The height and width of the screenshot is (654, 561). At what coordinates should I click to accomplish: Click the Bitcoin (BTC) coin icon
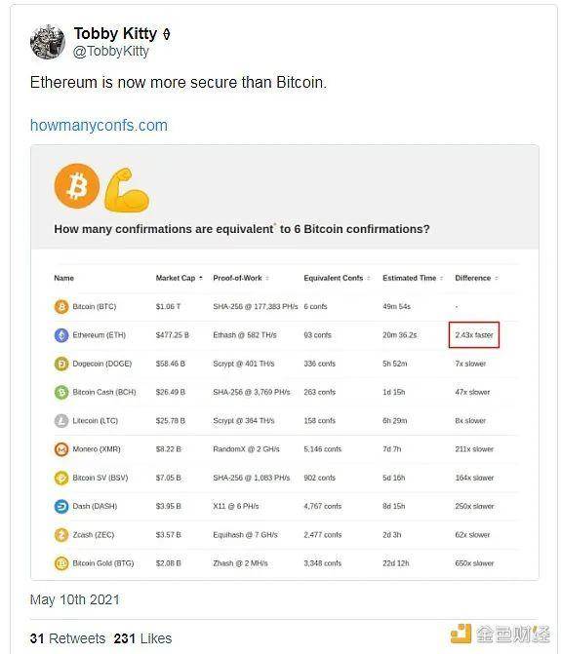(61, 307)
